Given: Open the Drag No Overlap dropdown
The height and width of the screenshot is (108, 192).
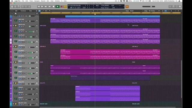Looking at the screenshot, I should (x=152, y=11).
